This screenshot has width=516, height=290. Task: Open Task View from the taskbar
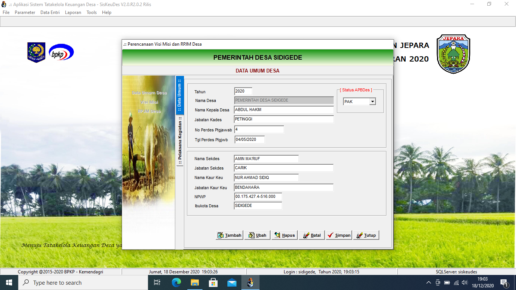[157, 282]
